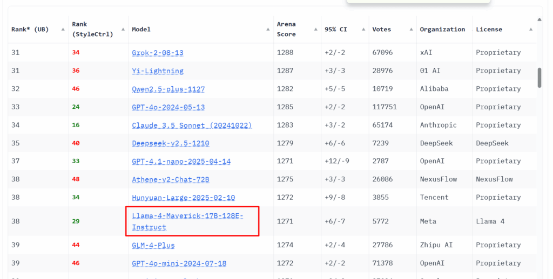Sort by License column arrow
Viewport: 553px width, 279px height.
[531, 29]
